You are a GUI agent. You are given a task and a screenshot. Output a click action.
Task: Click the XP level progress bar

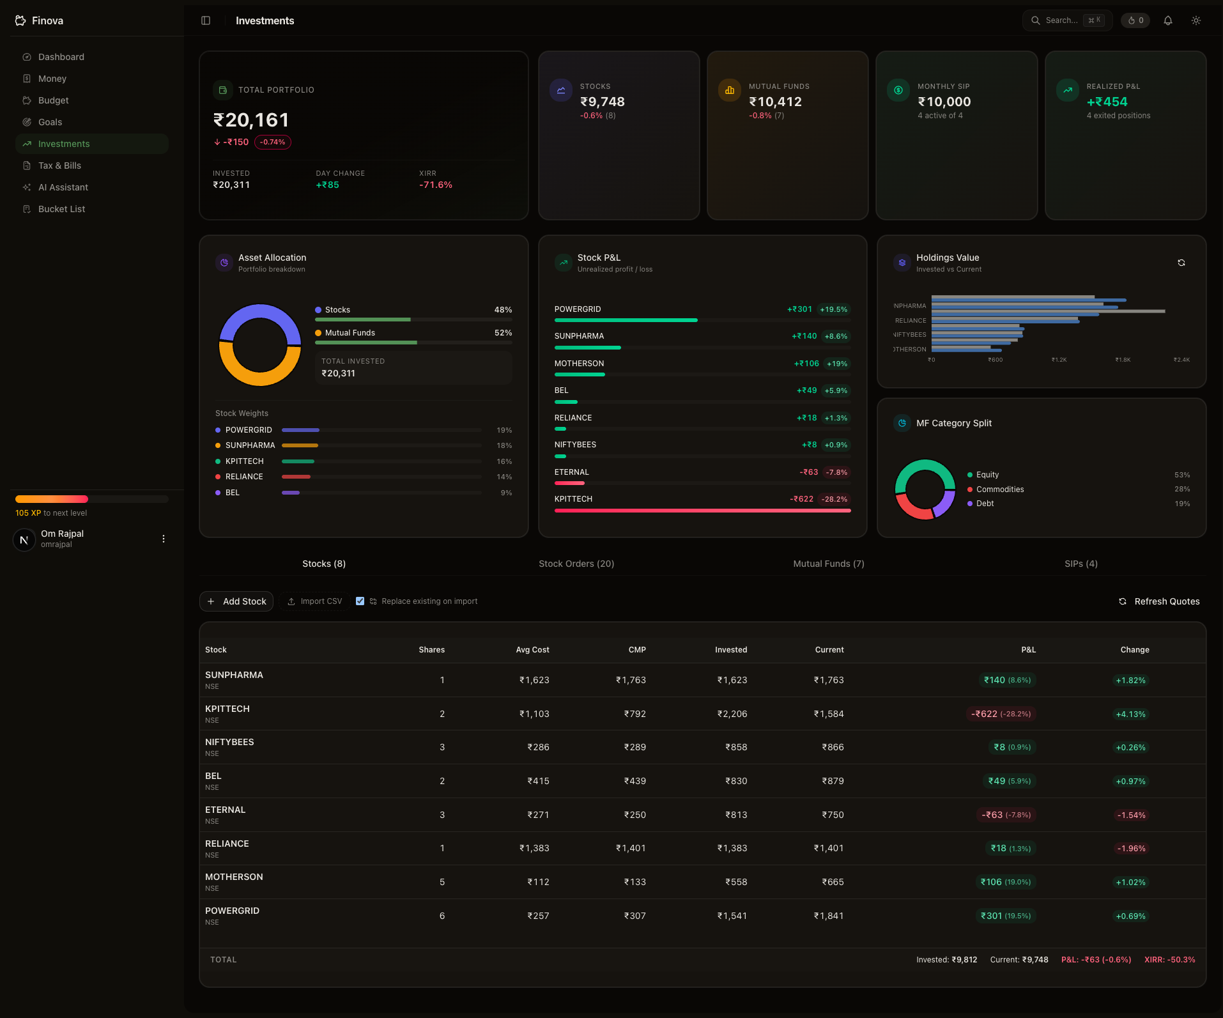point(92,499)
